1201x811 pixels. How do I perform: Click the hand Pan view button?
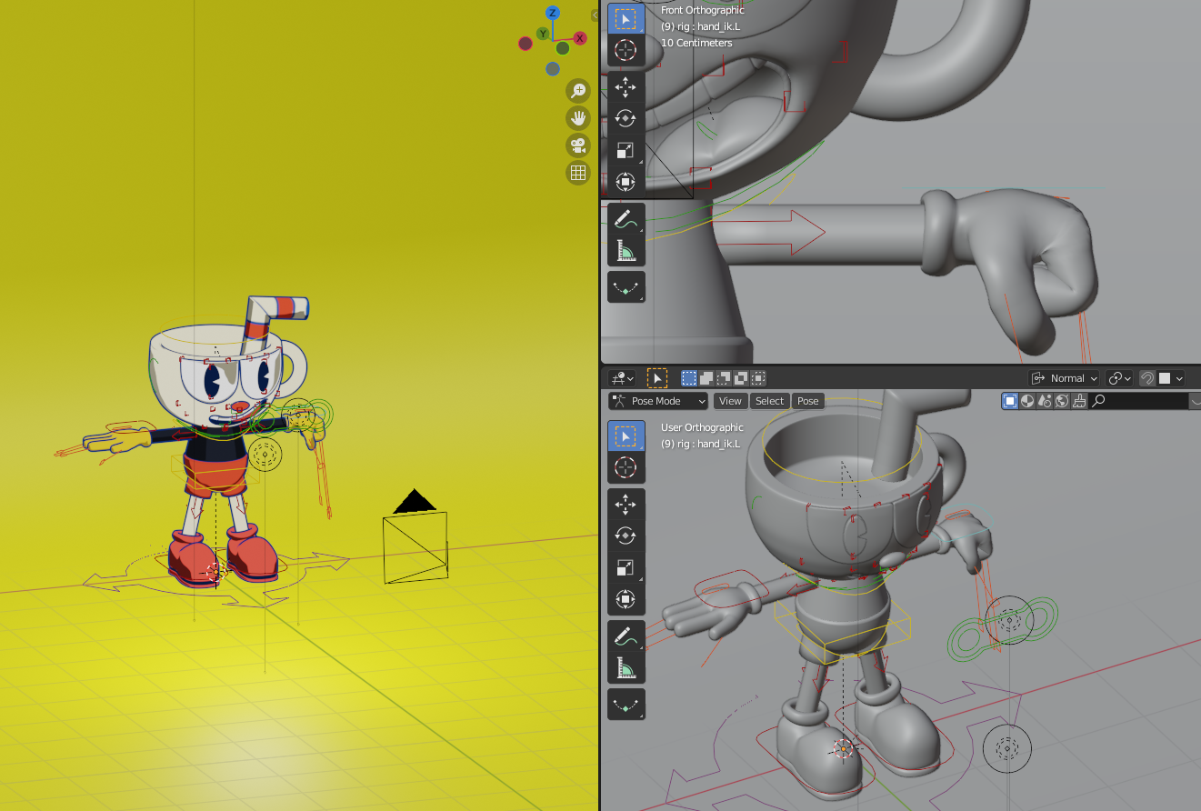tap(578, 117)
